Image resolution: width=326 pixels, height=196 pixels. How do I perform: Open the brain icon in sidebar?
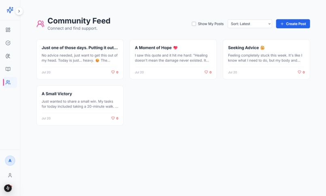coord(8,56)
